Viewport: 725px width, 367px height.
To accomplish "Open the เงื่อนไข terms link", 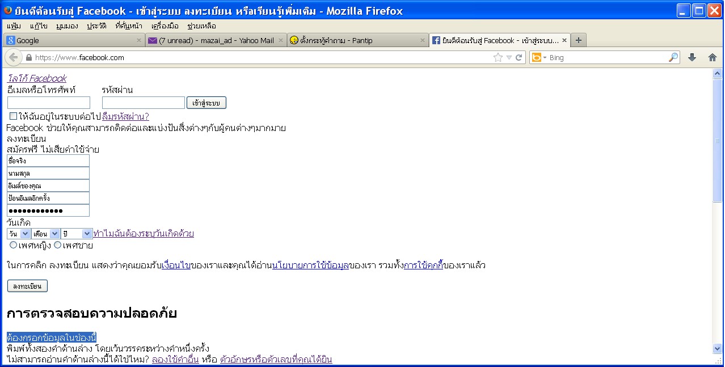I will (176, 265).
